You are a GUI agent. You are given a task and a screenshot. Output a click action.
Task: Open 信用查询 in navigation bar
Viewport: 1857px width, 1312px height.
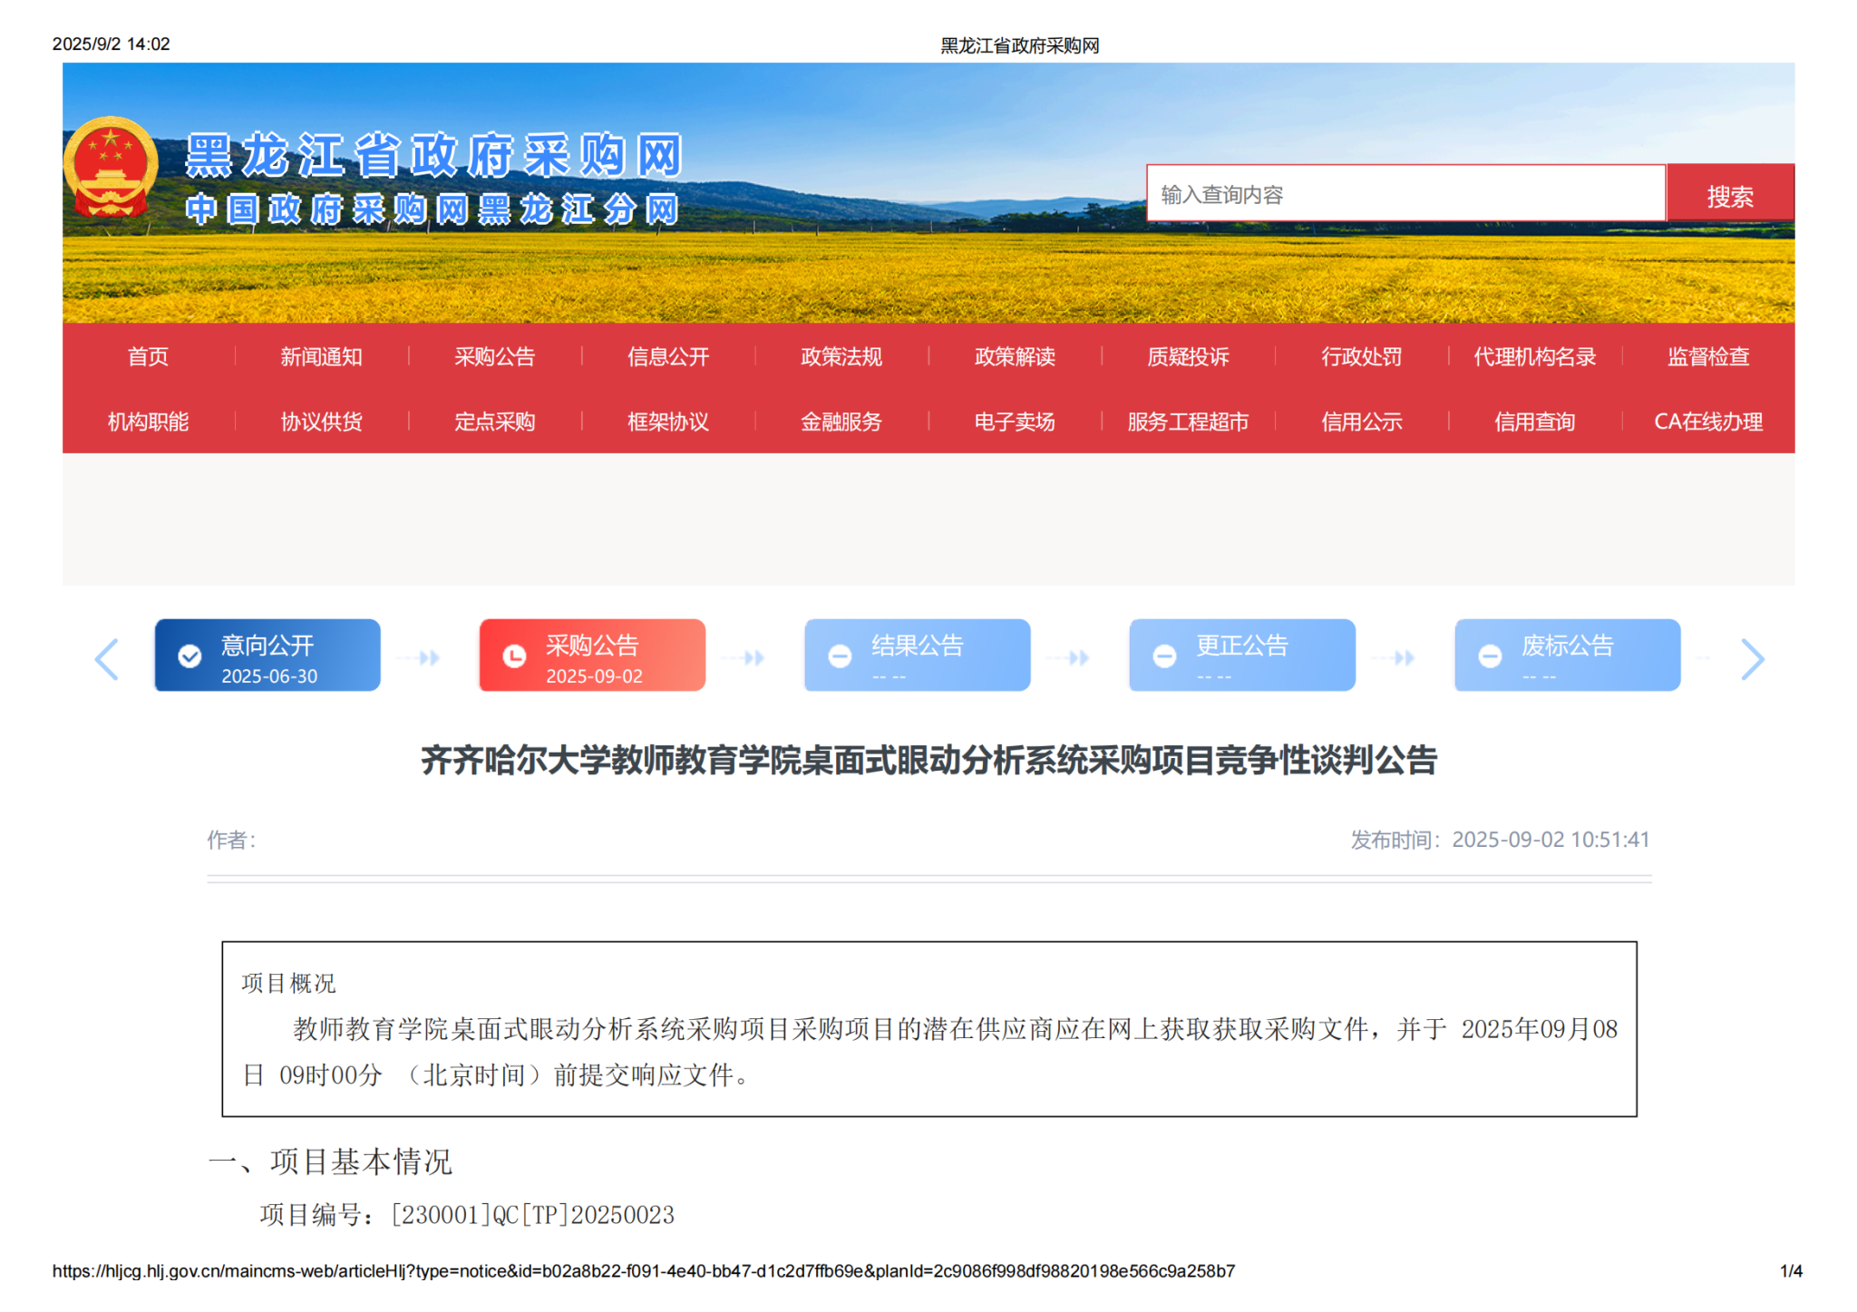pyautogui.click(x=1534, y=422)
